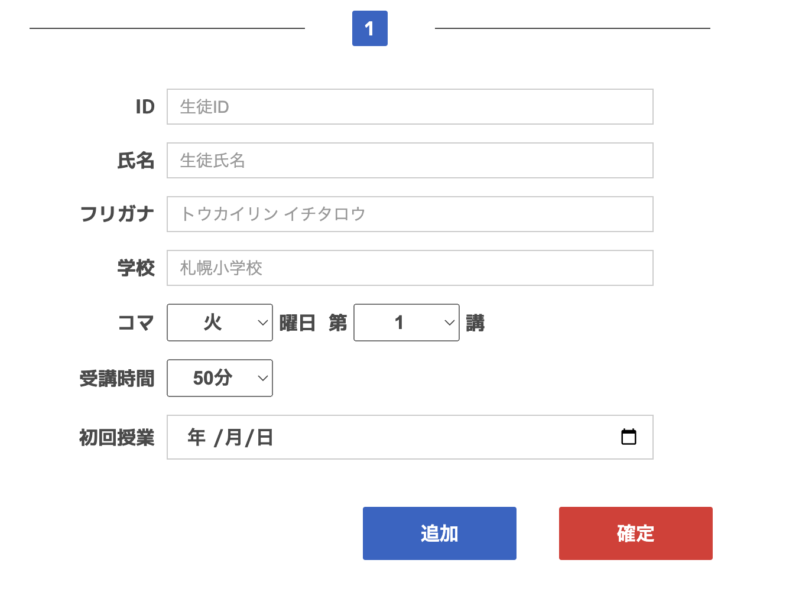Click the フリガナ katakana input field
Image resolution: width=786 pixels, height=599 pixels.
pyautogui.click(x=410, y=214)
